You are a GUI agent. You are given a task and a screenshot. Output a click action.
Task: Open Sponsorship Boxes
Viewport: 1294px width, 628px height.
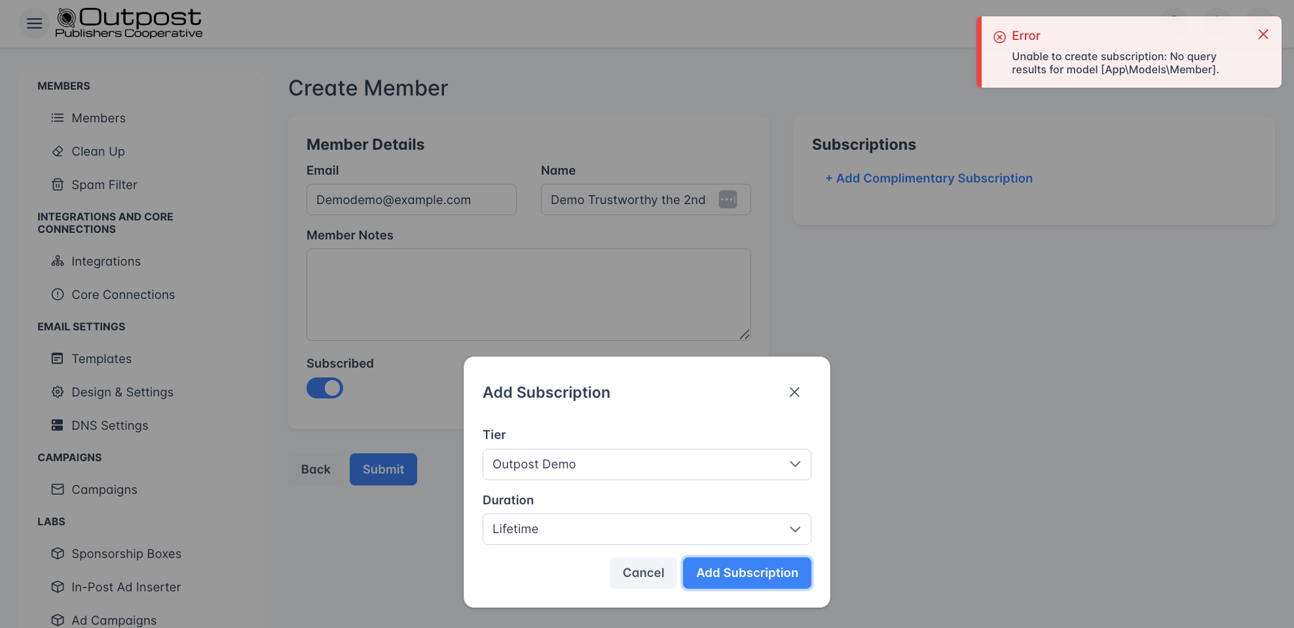tap(126, 553)
